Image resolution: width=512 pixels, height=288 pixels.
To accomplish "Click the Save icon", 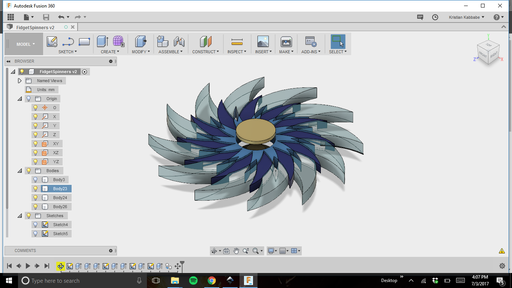I will click(46, 17).
